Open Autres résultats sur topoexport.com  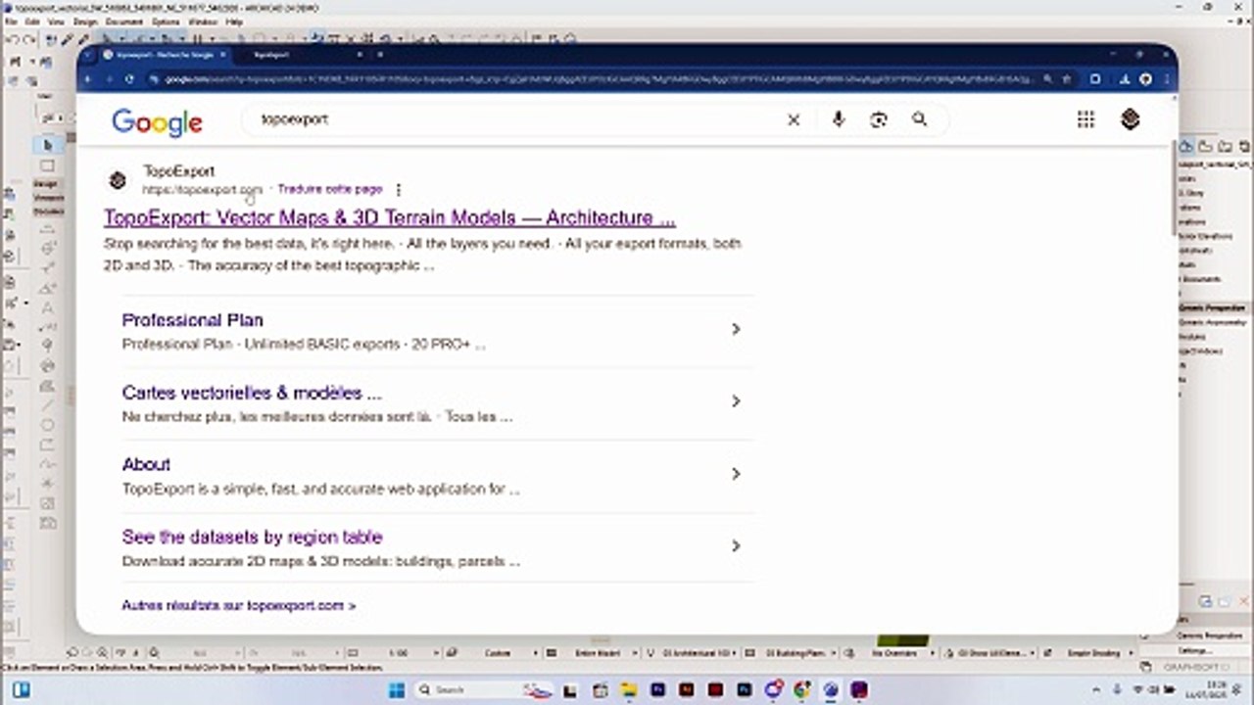tap(238, 606)
